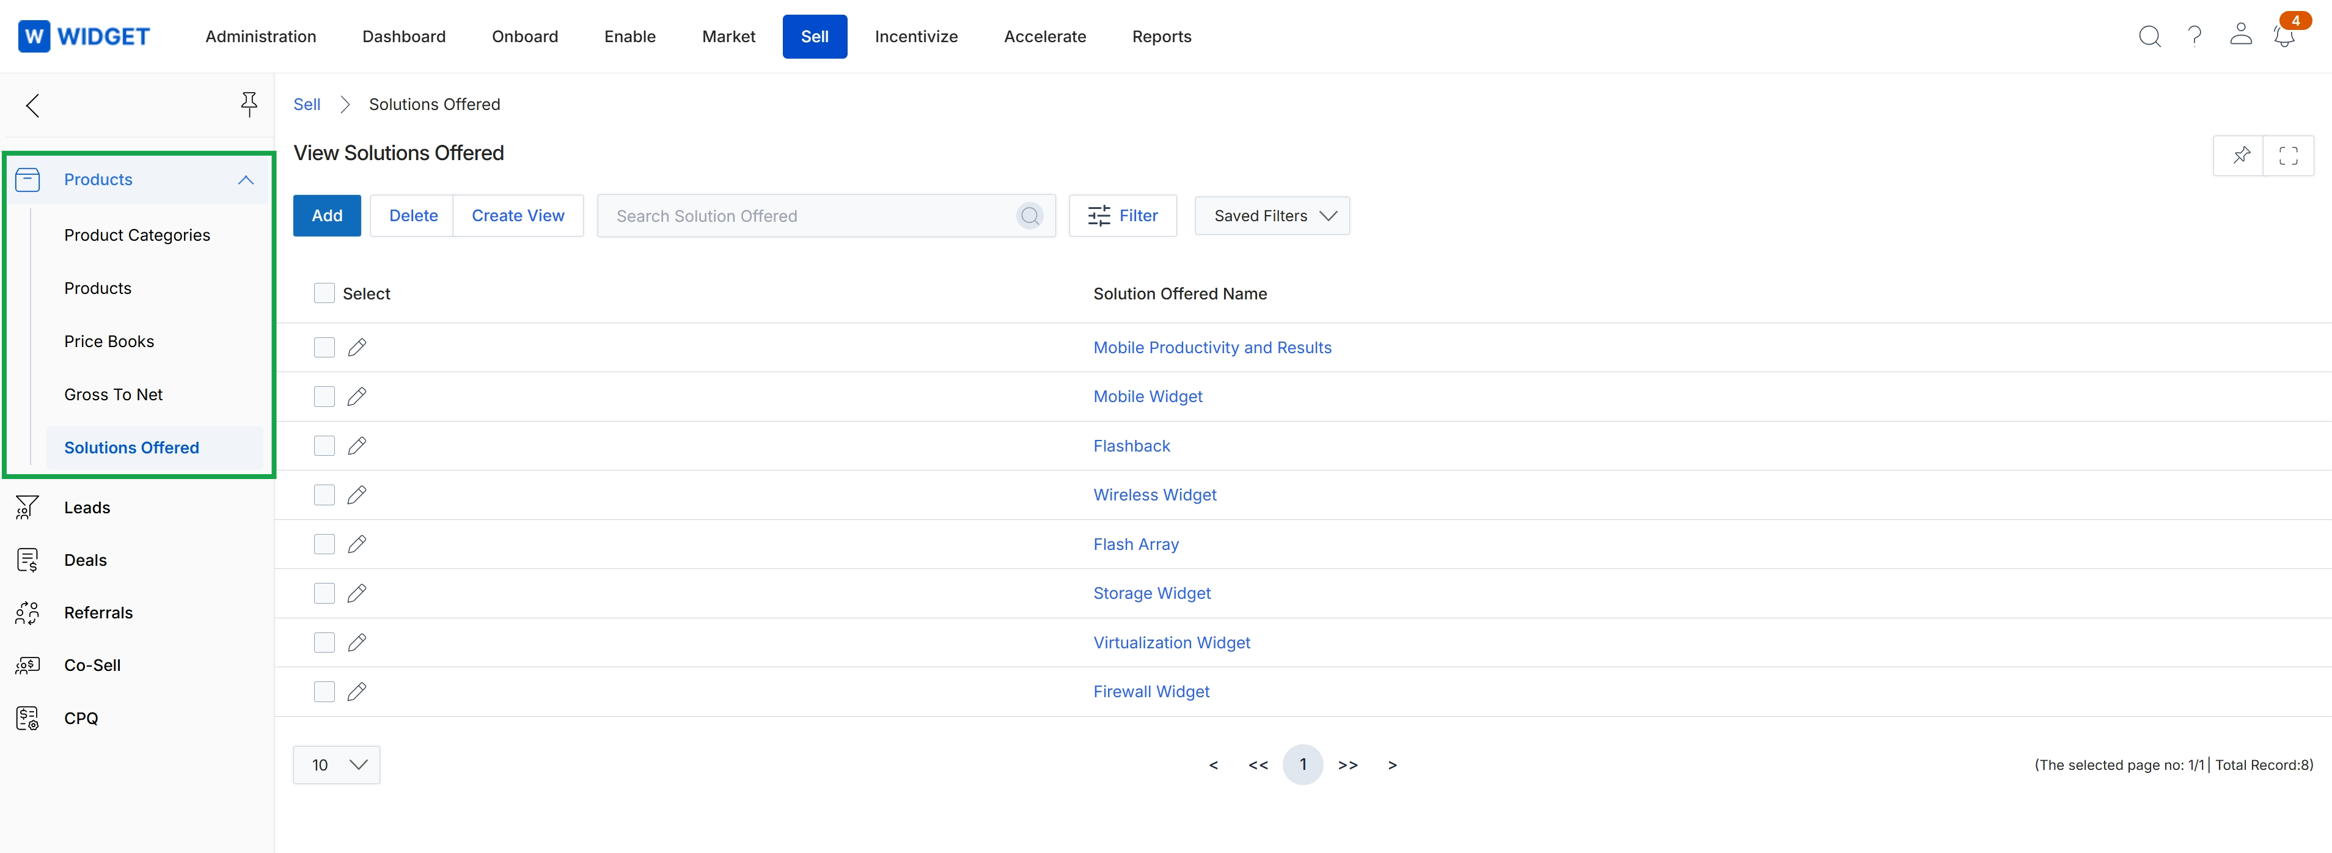
Task: Check Mobile Productivity and Results row checkbox
Action: [x=324, y=348]
